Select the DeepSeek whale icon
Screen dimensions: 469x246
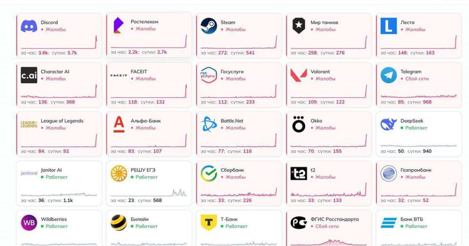coord(388,125)
